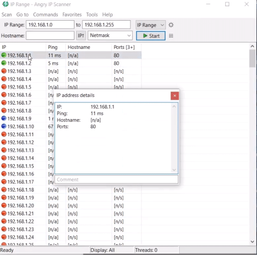Sort by the Ping column header

point(56,47)
